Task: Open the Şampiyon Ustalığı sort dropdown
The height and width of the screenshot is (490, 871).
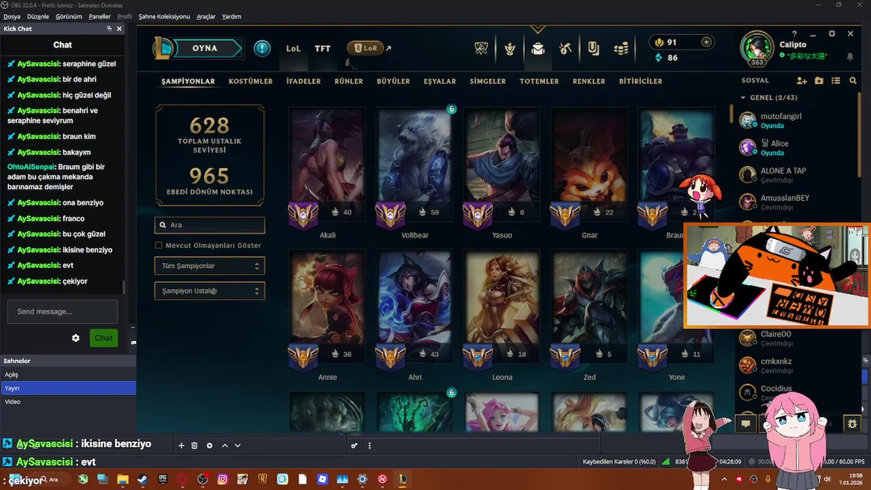Action: (x=210, y=291)
